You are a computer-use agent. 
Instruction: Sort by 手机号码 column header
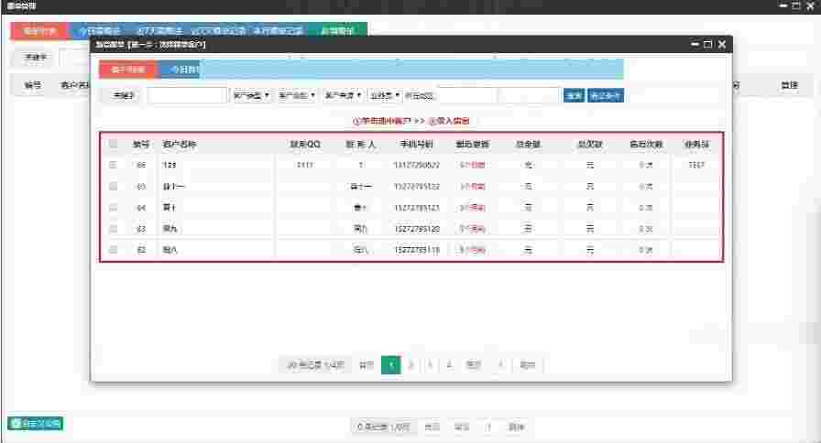pos(416,144)
